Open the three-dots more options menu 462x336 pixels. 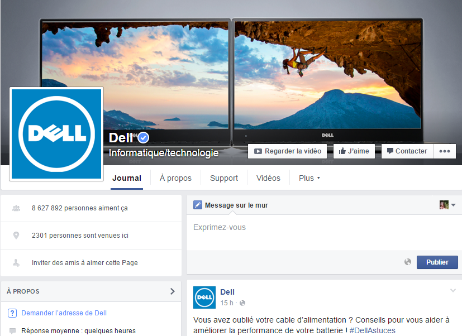(x=444, y=151)
